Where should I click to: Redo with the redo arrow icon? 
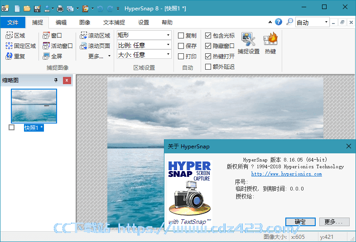[x=110, y=9]
